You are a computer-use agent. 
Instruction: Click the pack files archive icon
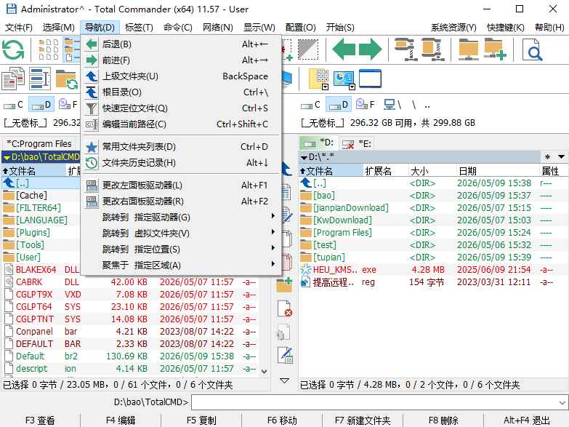click(405, 49)
